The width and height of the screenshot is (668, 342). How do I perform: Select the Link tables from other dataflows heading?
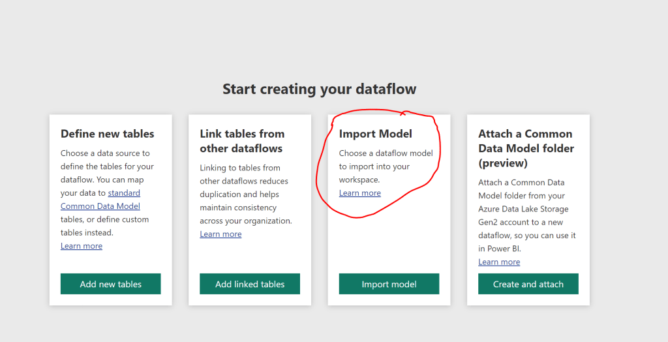pos(242,141)
